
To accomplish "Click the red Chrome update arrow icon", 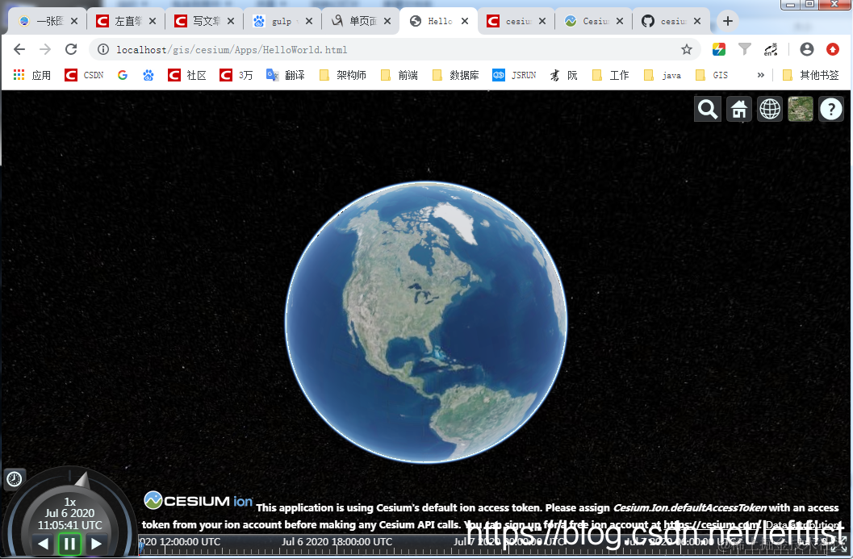I will click(833, 49).
